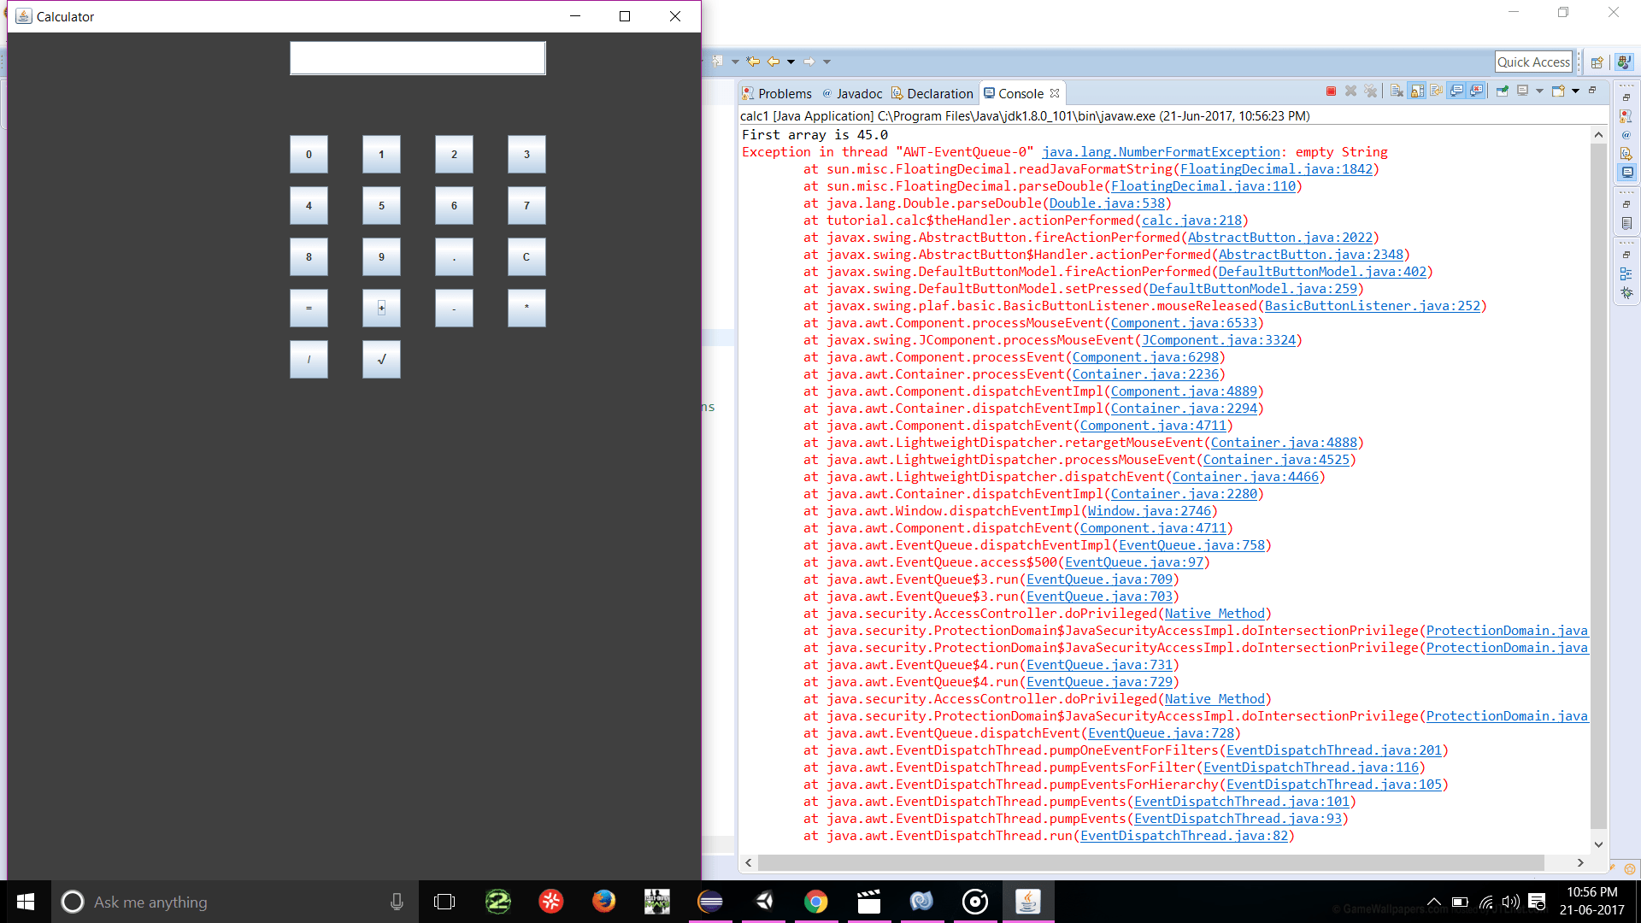Toggle Show Console When Standard Out Changes
This screenshot has height=923, width=1641.
[1456, 91]
